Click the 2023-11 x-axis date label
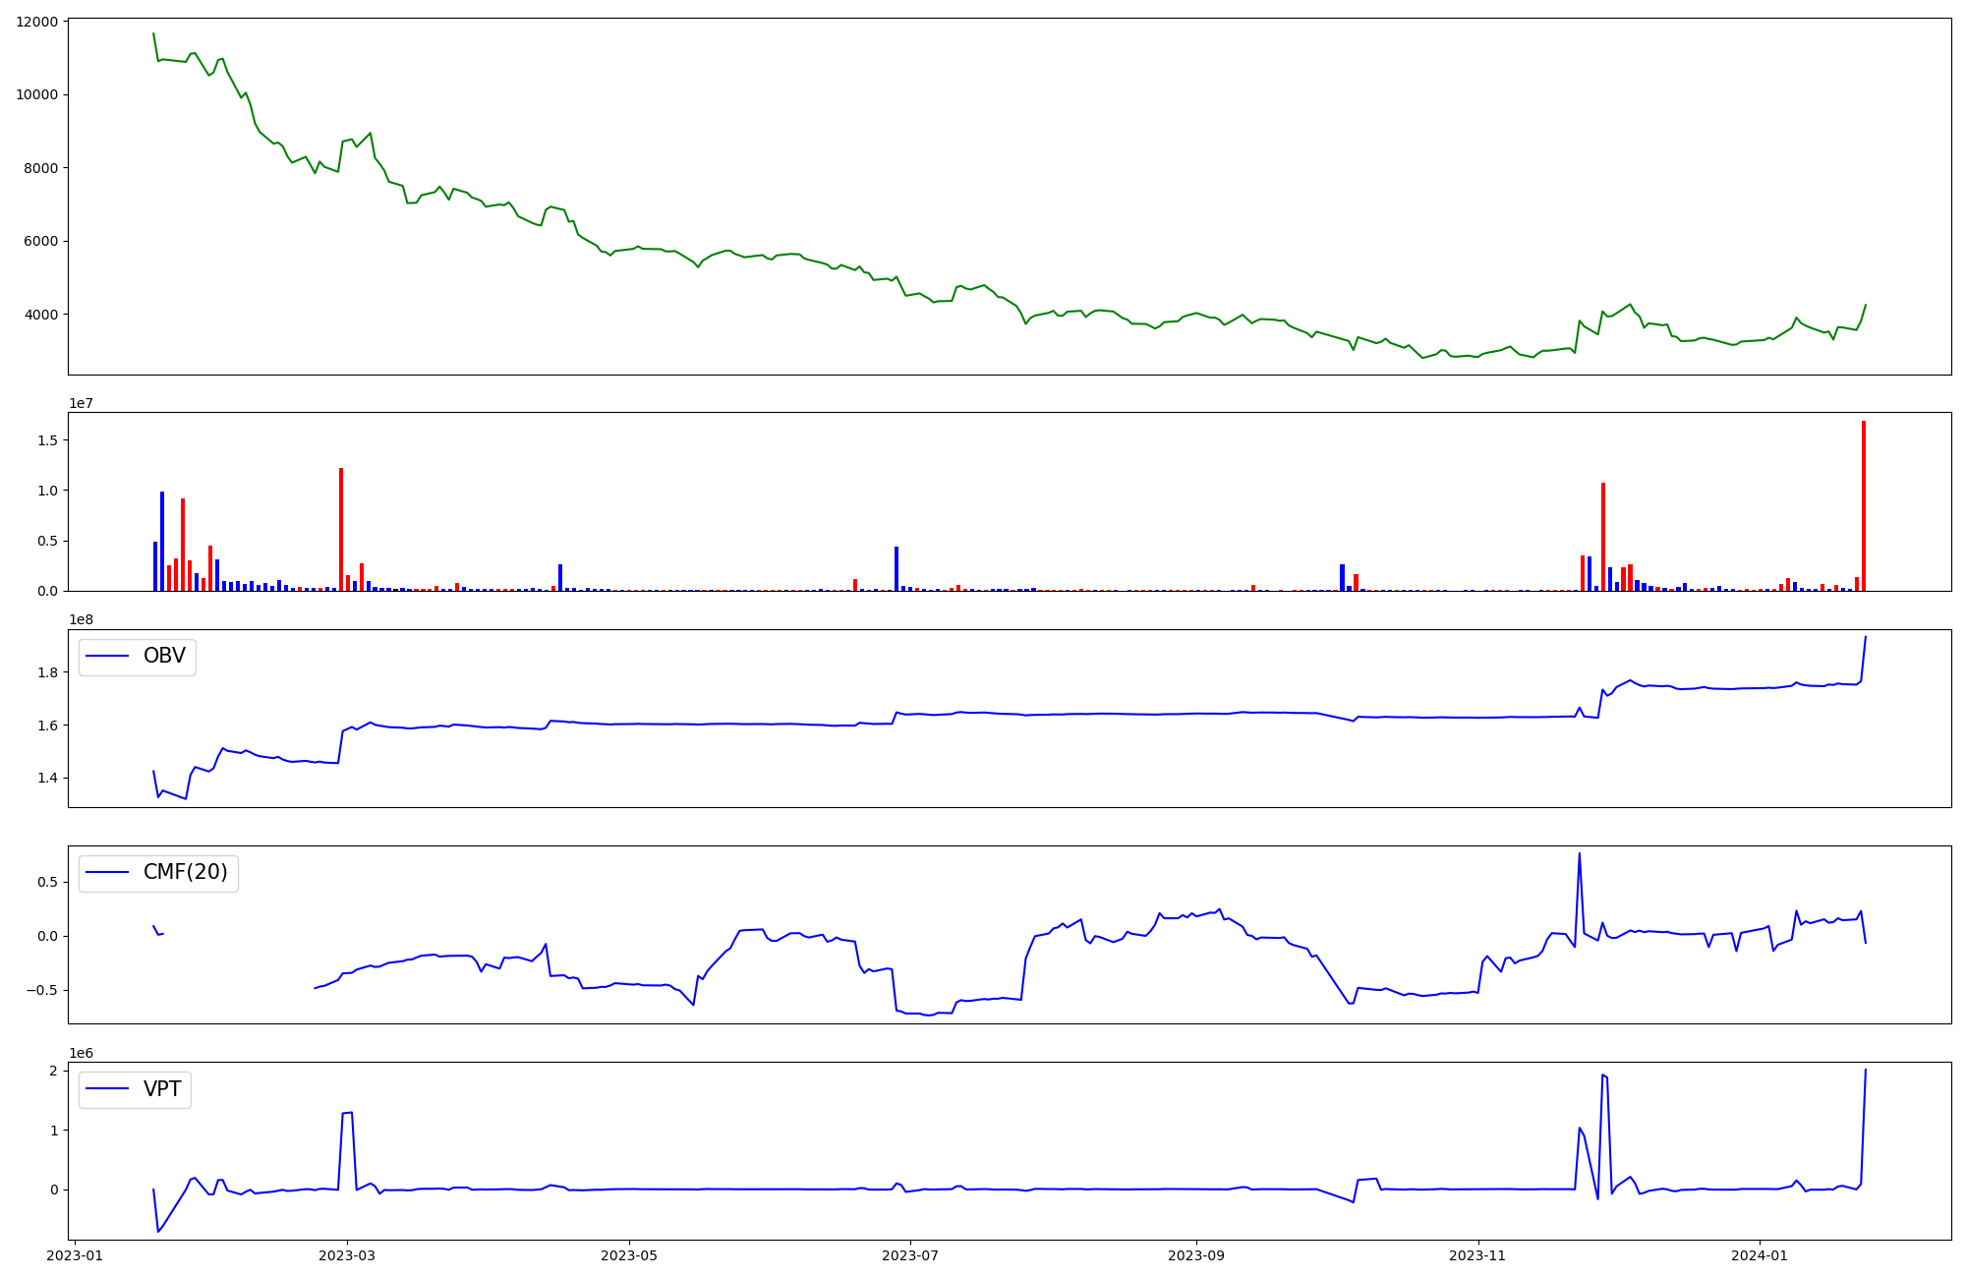 point(1478,1254)
